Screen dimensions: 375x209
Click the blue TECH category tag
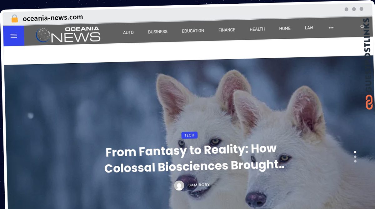189,135
